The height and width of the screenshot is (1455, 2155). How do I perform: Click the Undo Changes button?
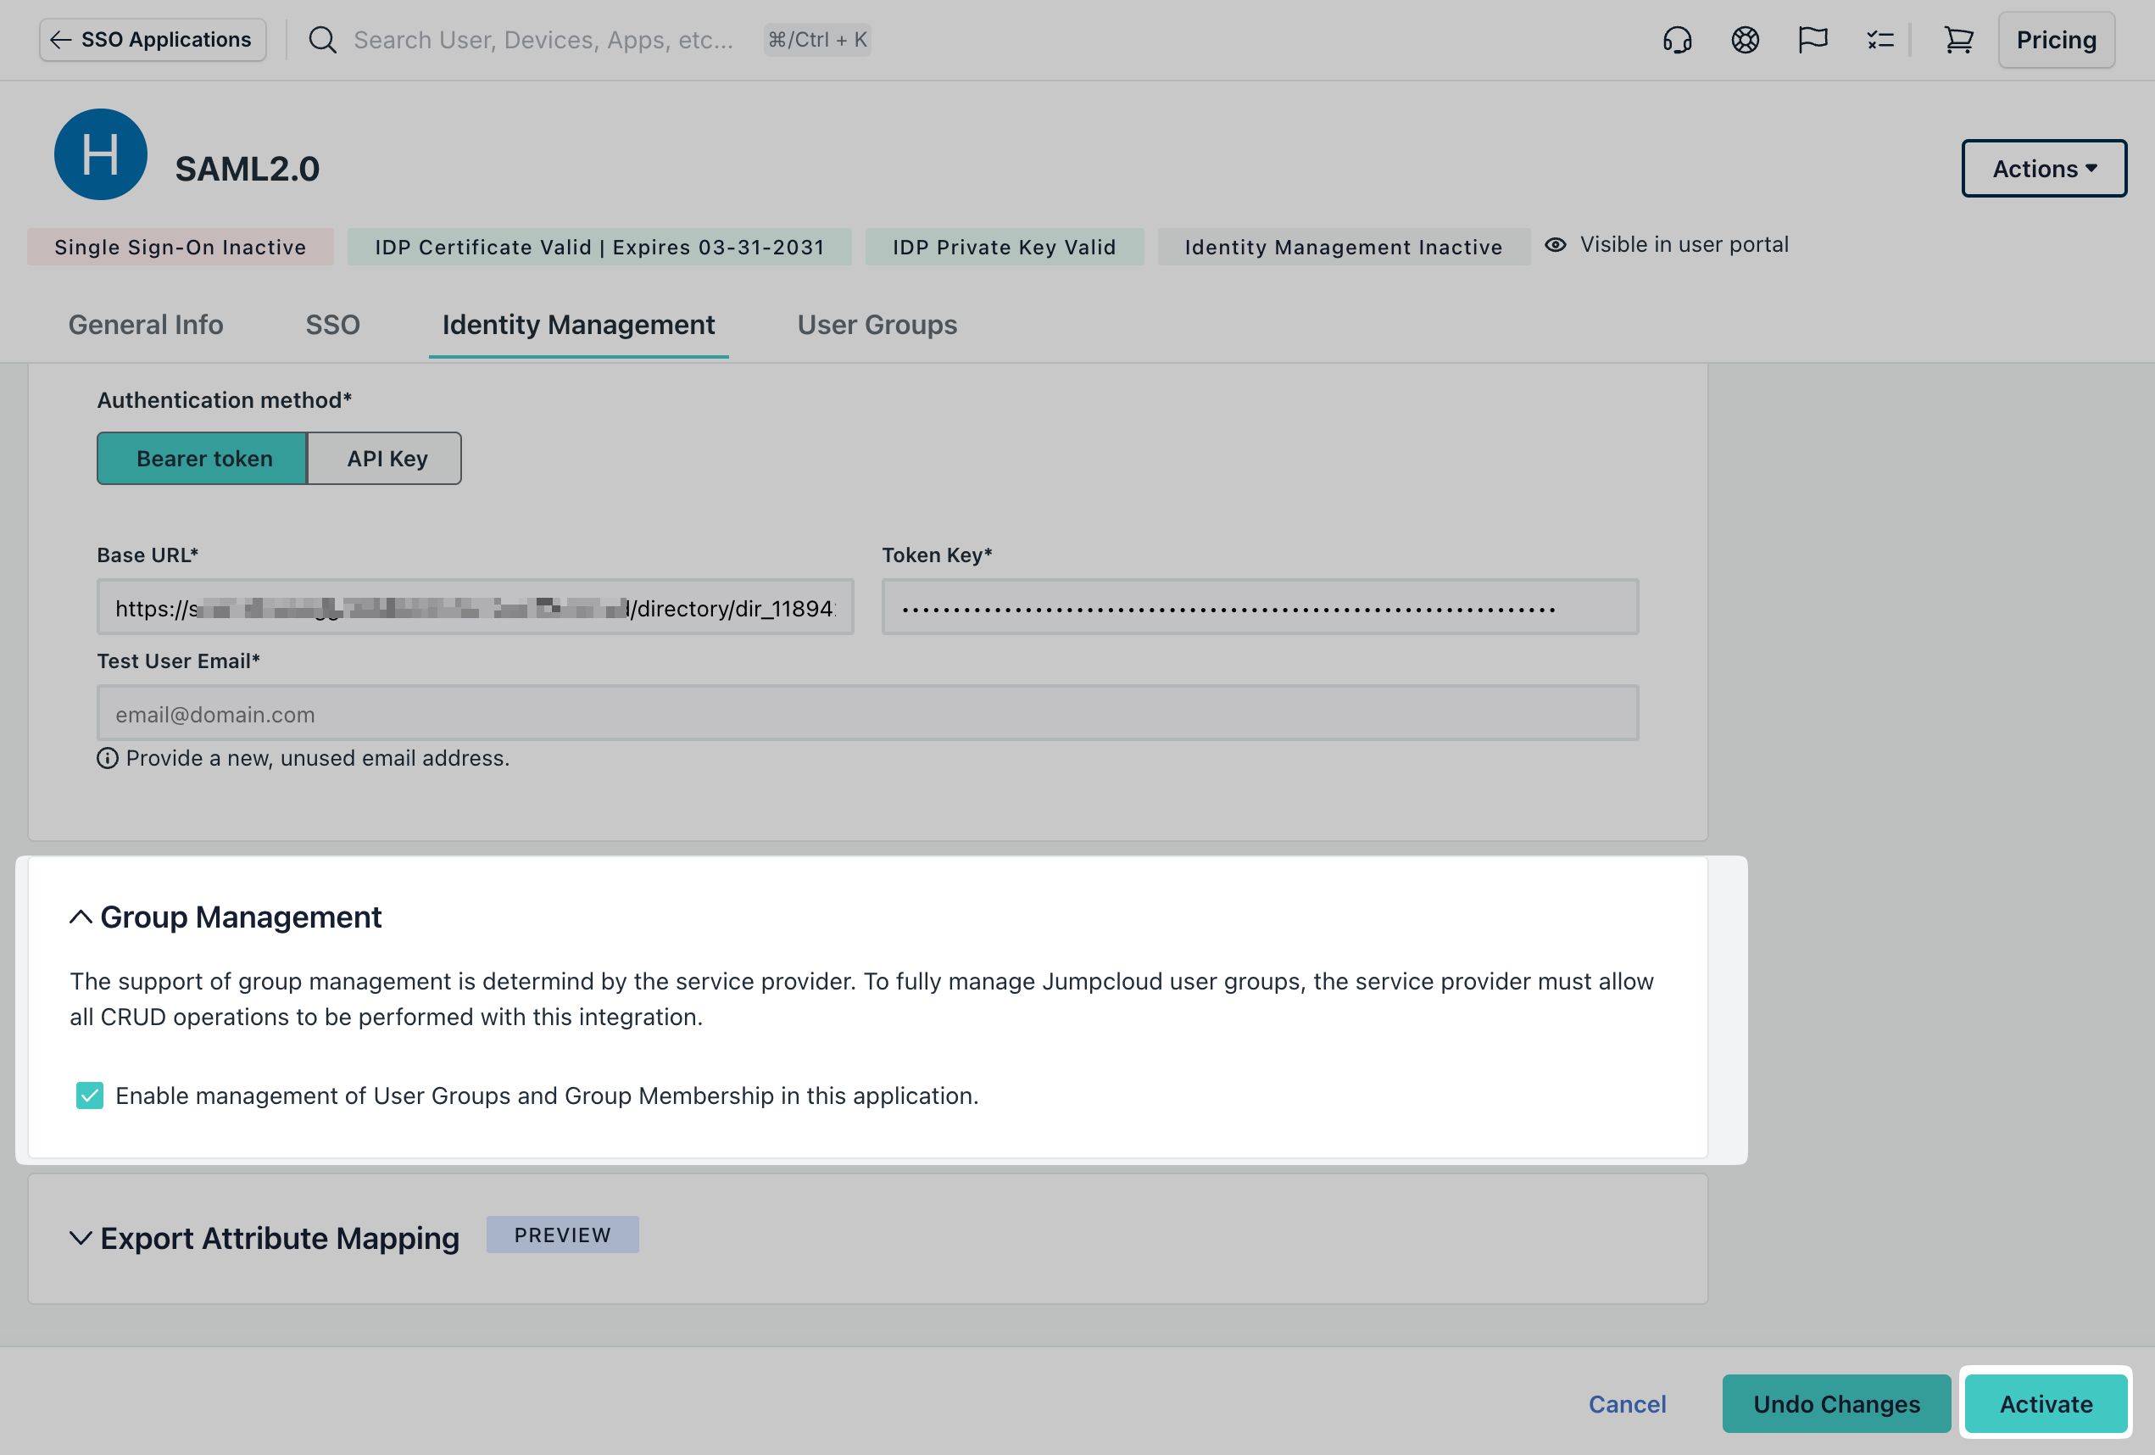1835,1403
